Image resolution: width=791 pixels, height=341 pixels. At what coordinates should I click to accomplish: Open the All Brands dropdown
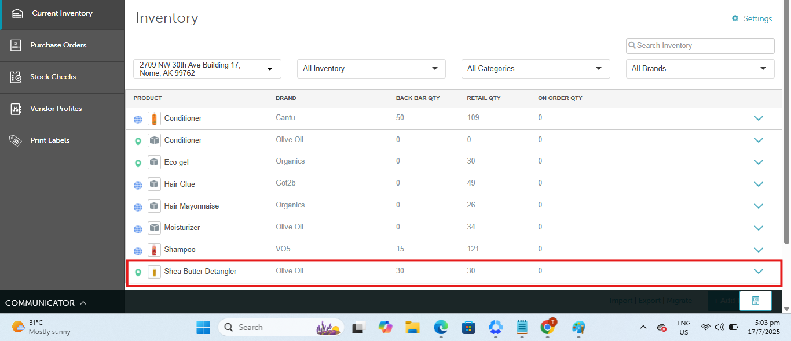pos(700,69)
